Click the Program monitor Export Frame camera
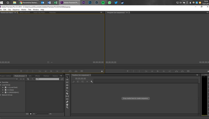This screenshot has height=119, width=209. coord(188,71)
